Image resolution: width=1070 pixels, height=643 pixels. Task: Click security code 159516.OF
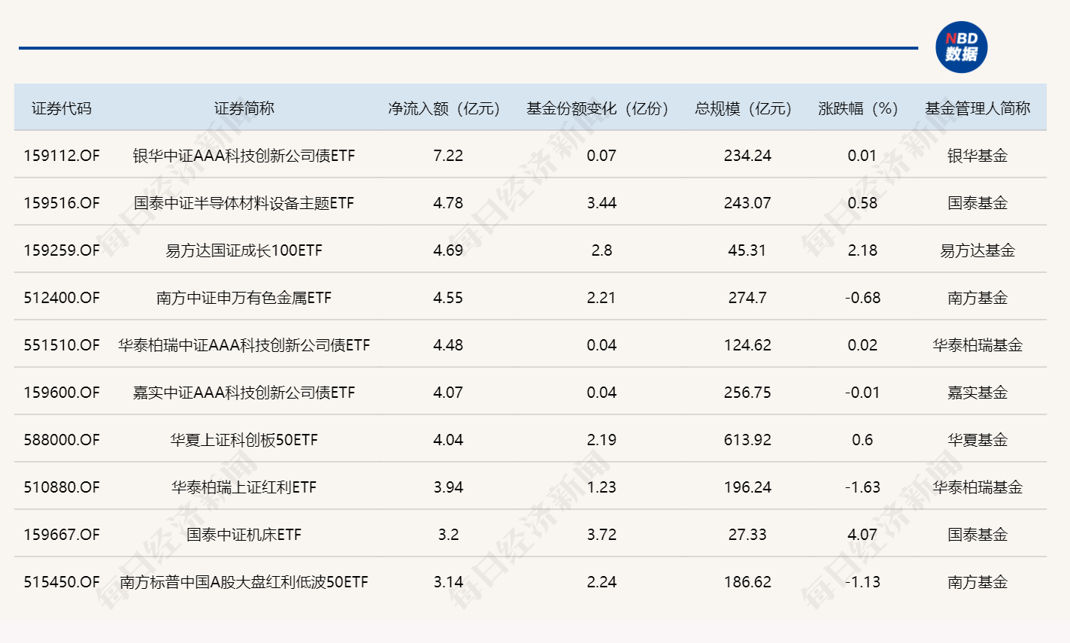pos(62,203)
